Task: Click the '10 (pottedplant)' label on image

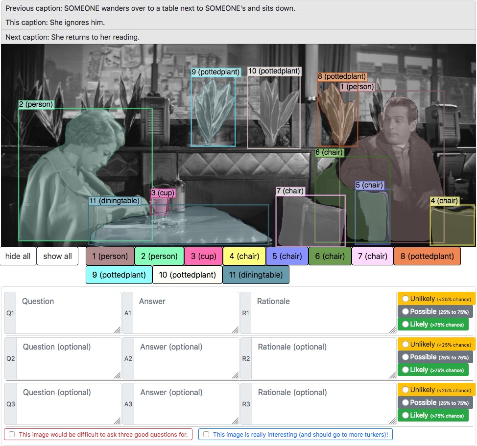Action: coord(274,71)
